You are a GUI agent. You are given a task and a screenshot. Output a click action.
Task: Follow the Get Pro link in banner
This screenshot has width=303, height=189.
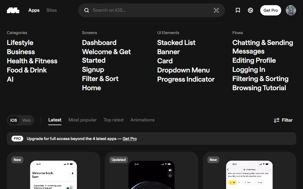[129, 139]
